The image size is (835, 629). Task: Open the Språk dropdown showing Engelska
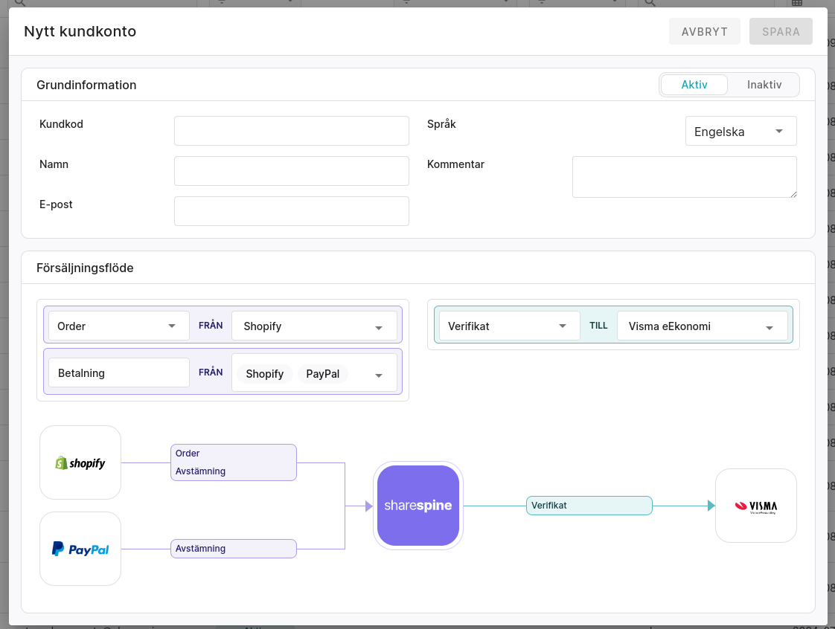(740, 132)
